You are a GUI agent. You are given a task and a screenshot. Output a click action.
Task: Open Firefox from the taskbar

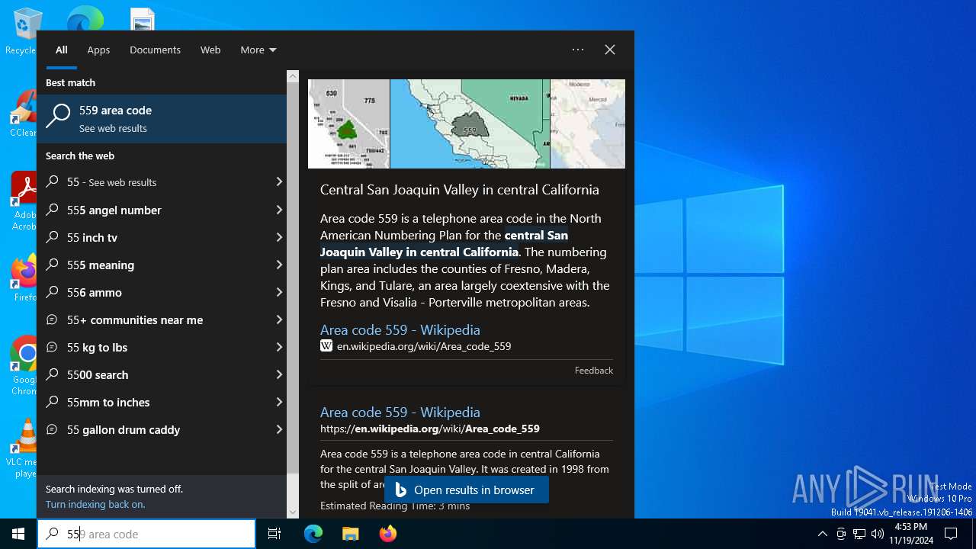[387, 534]
